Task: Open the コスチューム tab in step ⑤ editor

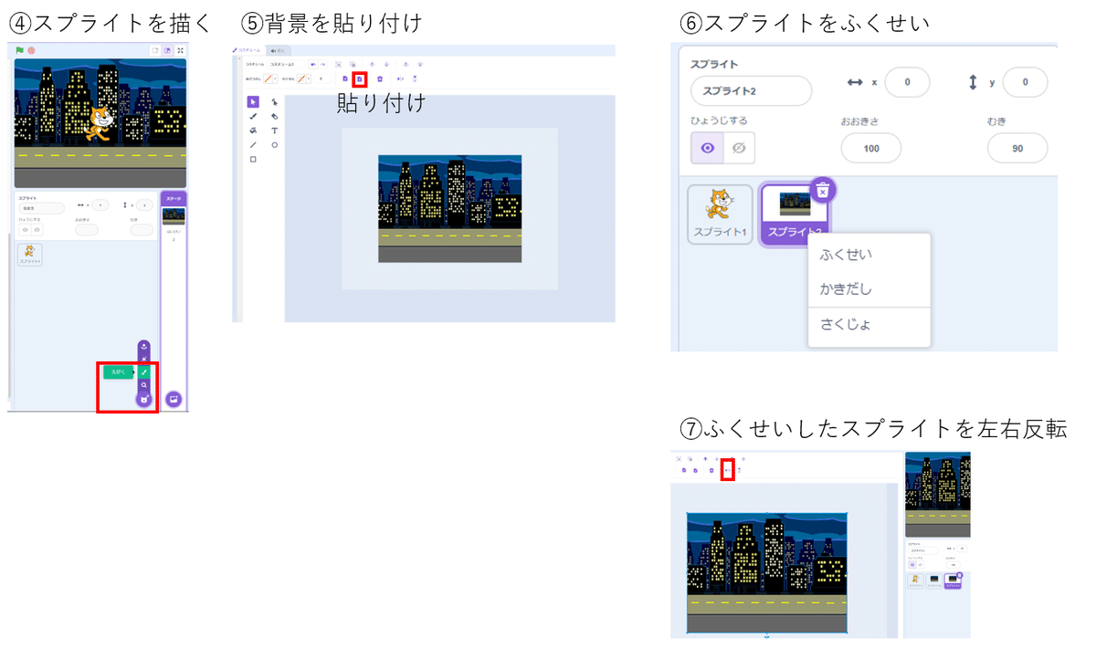Action: tap(248, 50)
